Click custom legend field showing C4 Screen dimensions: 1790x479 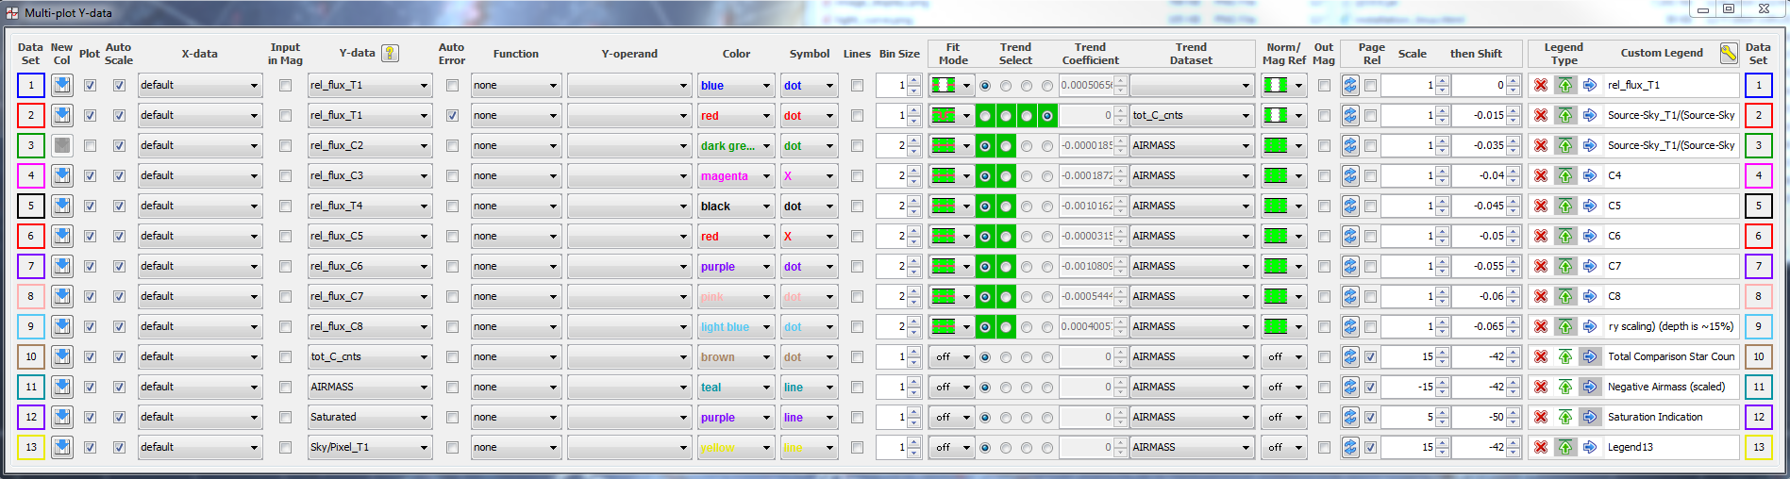(x=1671, y=175)
